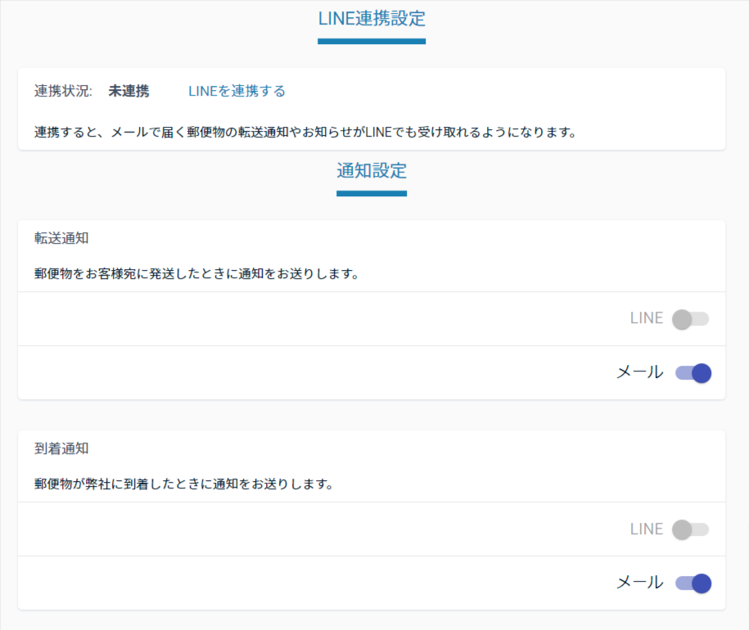Viewport: 749px width, 630px height.
Task: Click text 郵便物が弊社に到着したときに通知をお送りします。
Action: click(x=184, y=484)
